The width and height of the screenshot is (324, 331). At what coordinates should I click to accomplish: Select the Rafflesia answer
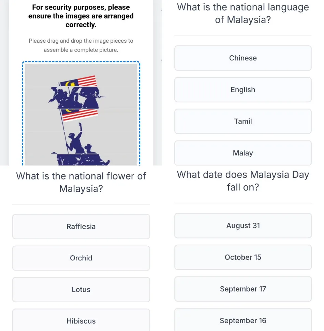click(x=81, y=227)
